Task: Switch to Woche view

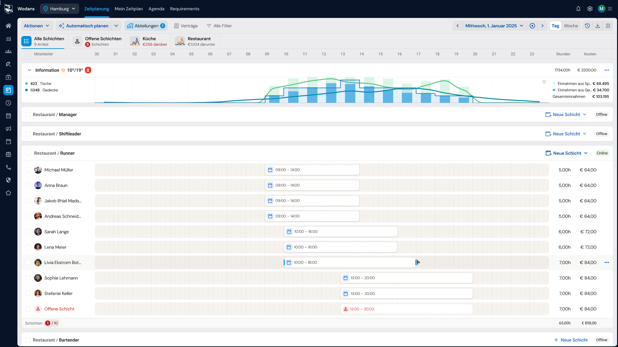Action: (571, 26)
